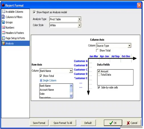Open the Analysis Type dropdown
The height and width of the screenshot is (129, 144).
[x=79, y=19]
